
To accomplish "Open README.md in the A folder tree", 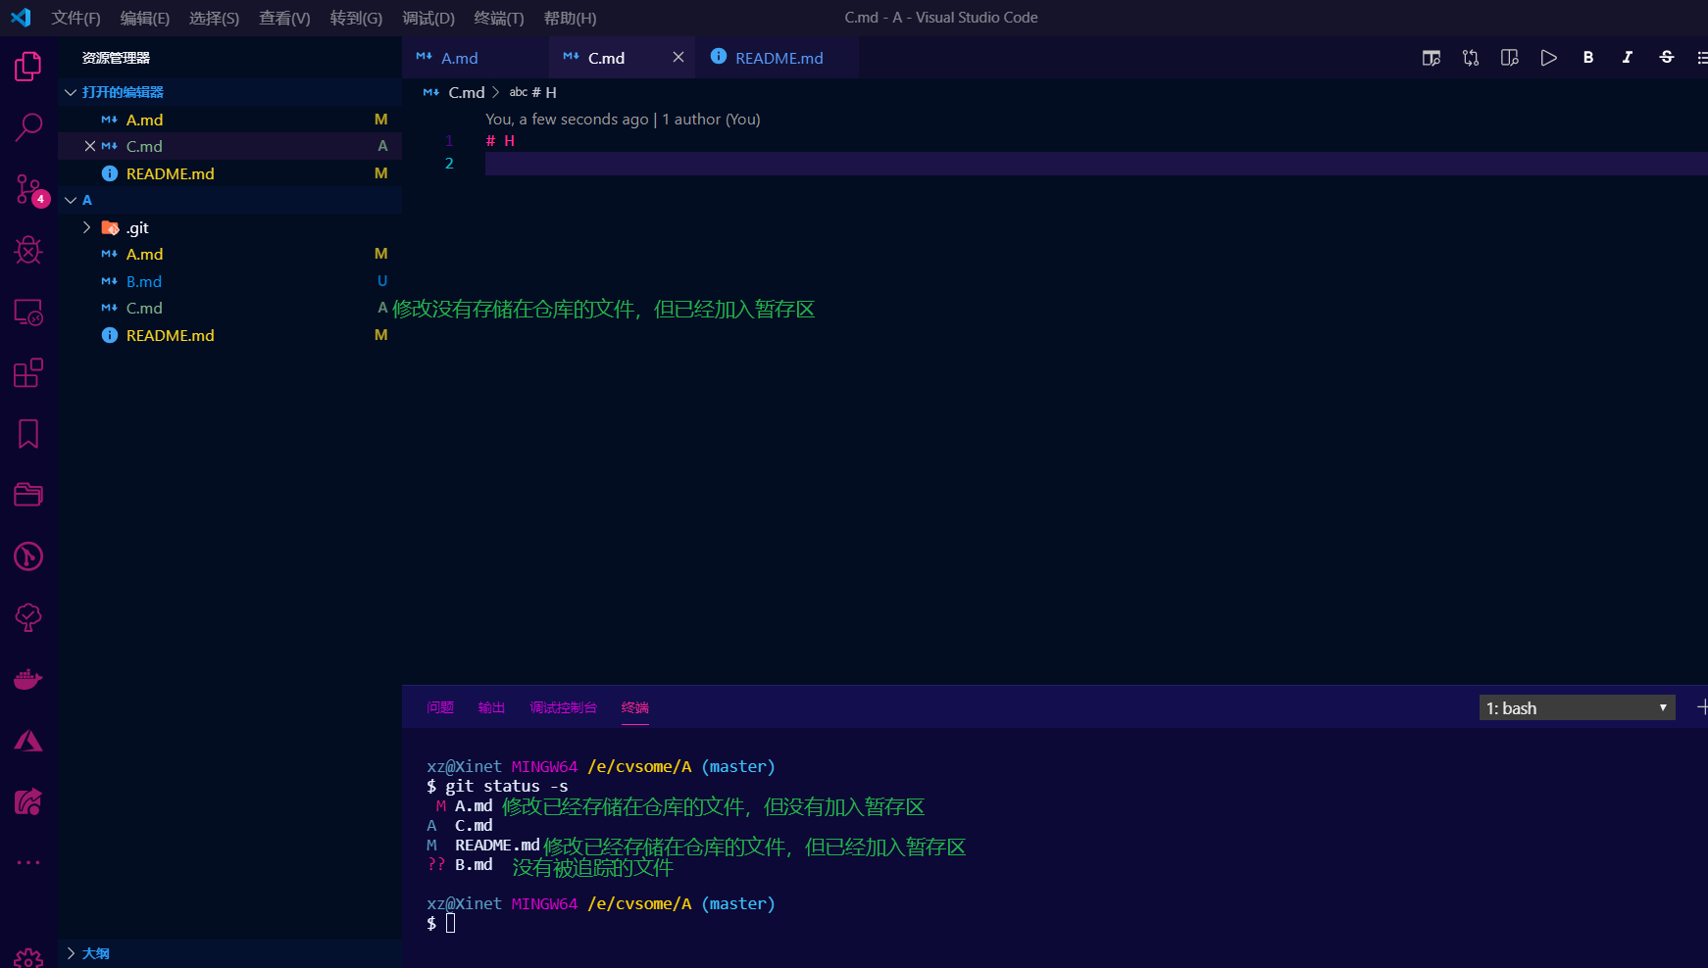I will 230,335.
